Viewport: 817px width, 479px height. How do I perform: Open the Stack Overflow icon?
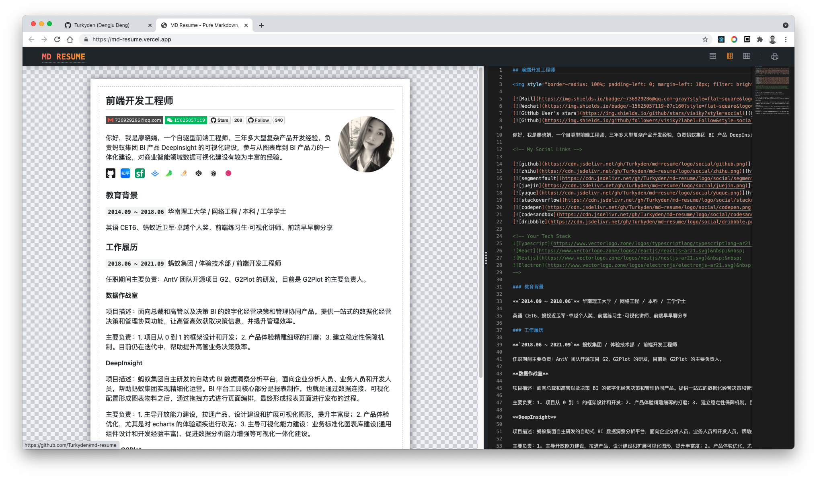pos(184,173)
